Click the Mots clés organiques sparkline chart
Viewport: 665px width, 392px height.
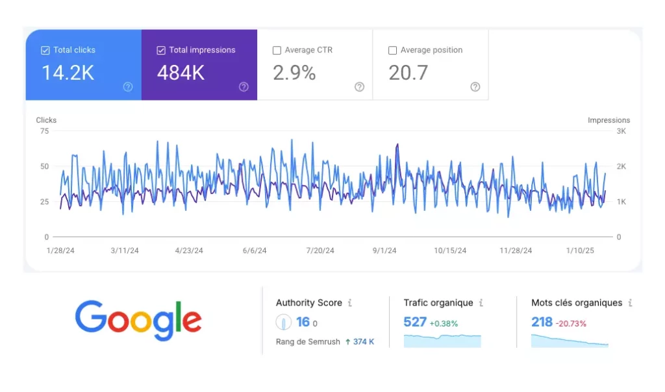(x=570, y=341)
